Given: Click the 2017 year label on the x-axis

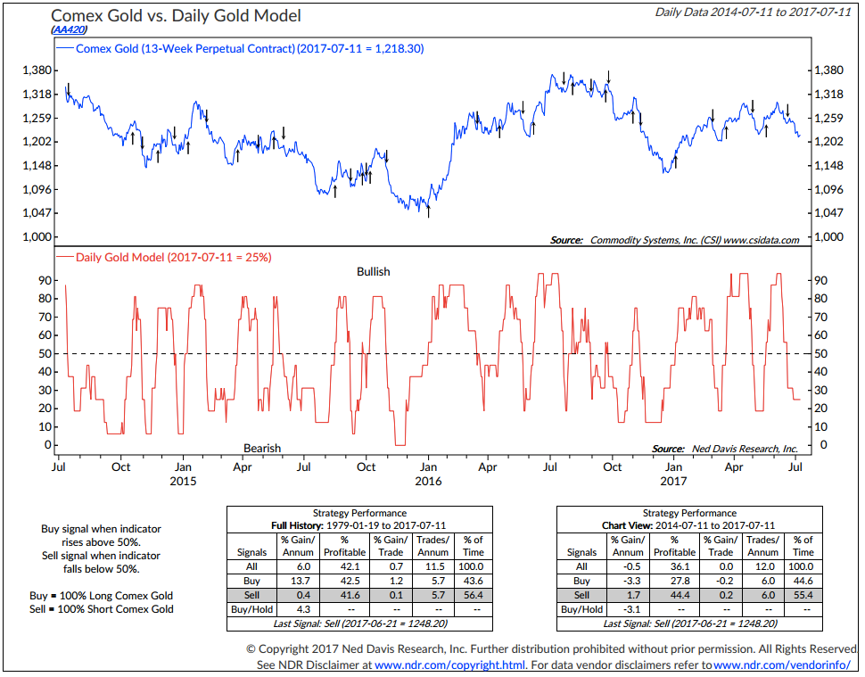Looking at the screenshot, I should coord(672,481).
